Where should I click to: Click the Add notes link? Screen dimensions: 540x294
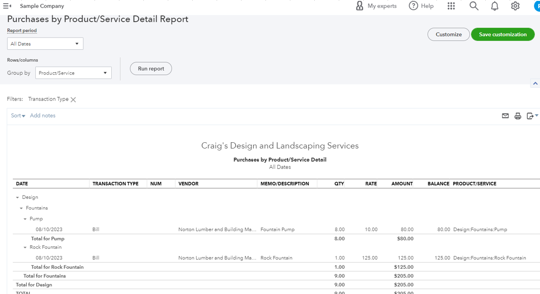43,116
